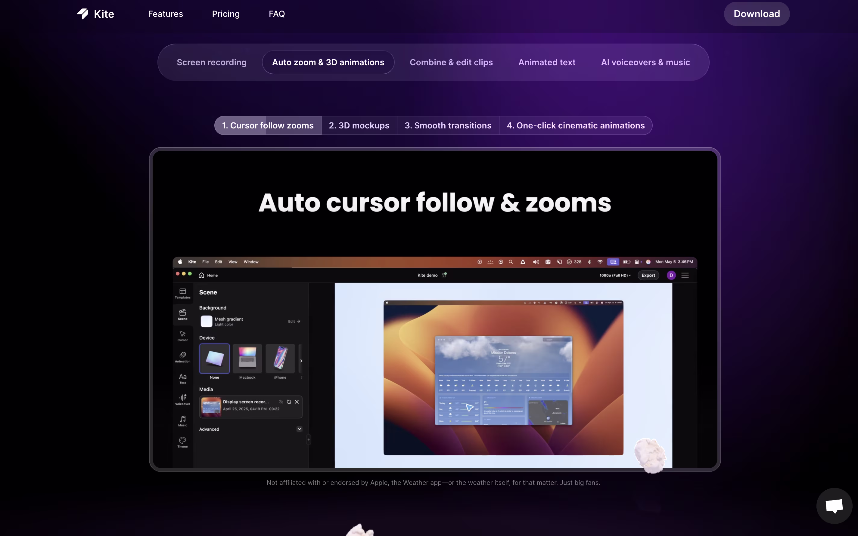Open the Music sidebar panel

coord(182,420)
